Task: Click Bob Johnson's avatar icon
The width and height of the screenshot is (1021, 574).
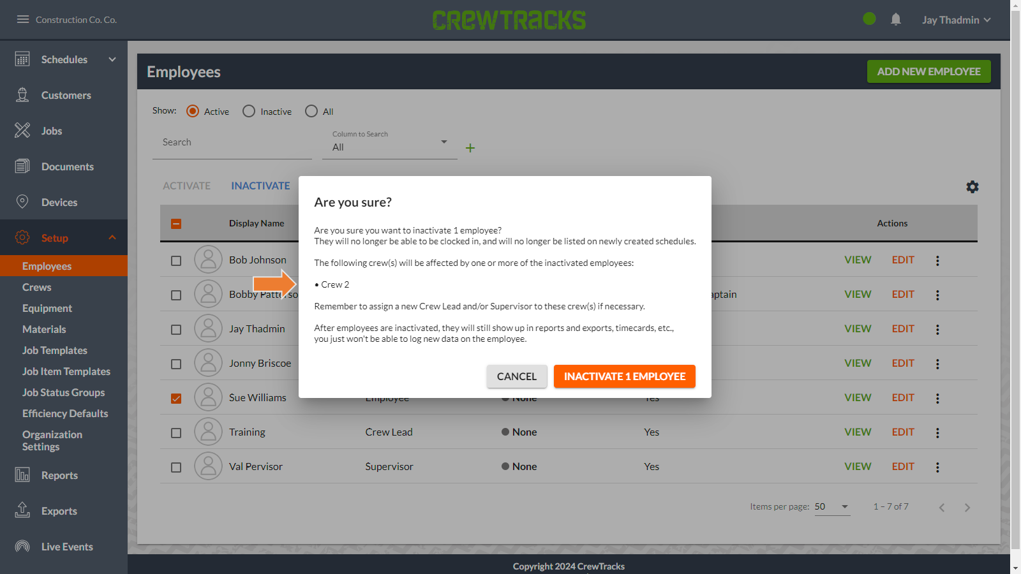Action: click(x=208, y=260)
